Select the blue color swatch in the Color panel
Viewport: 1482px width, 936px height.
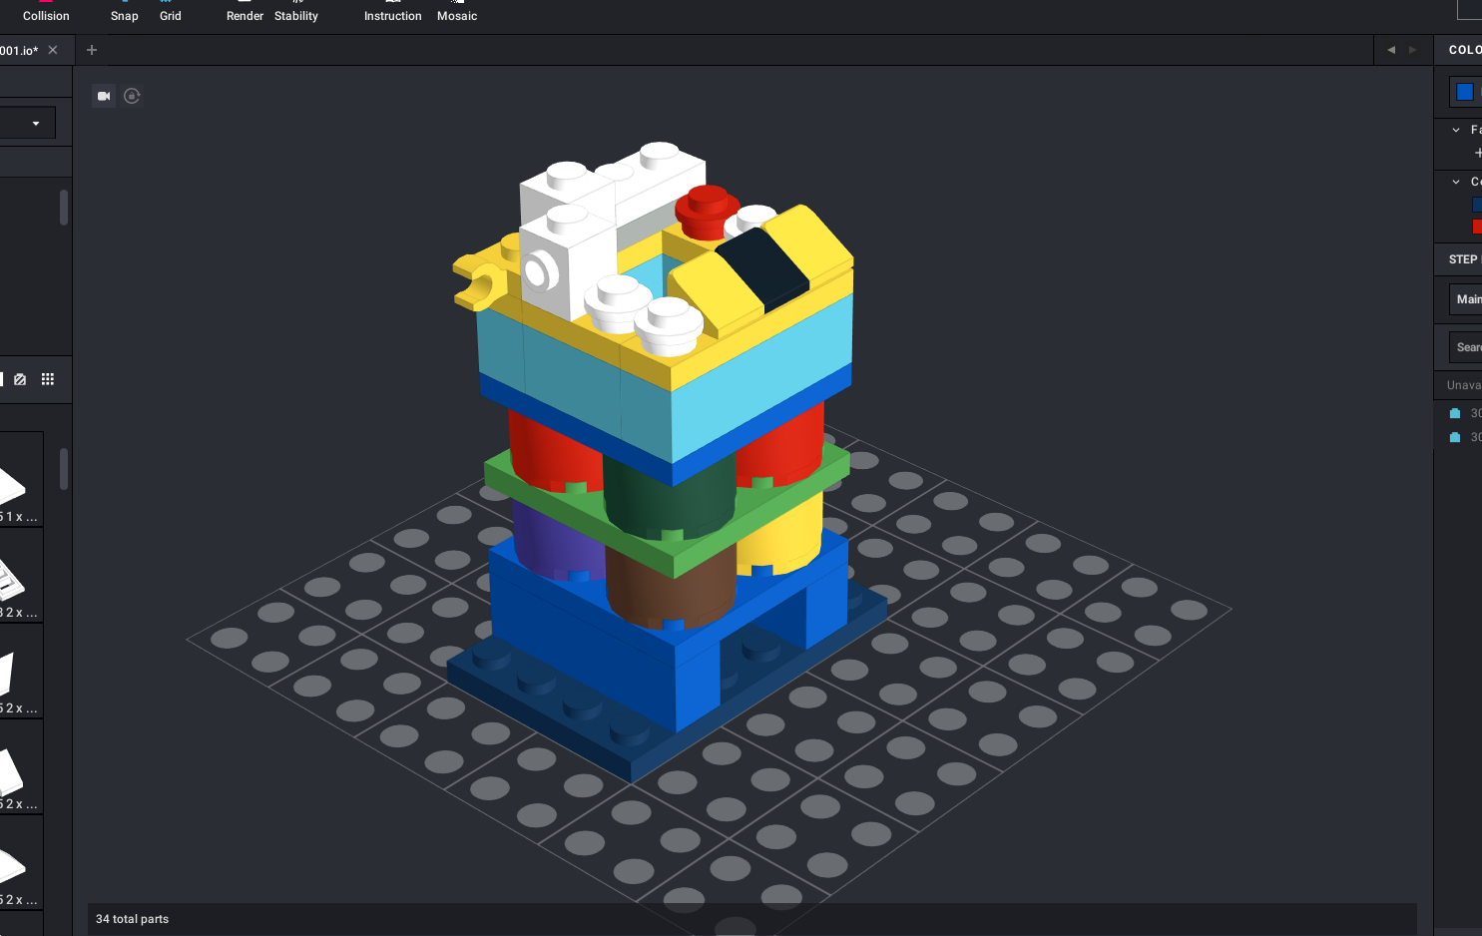[1464, 91]
